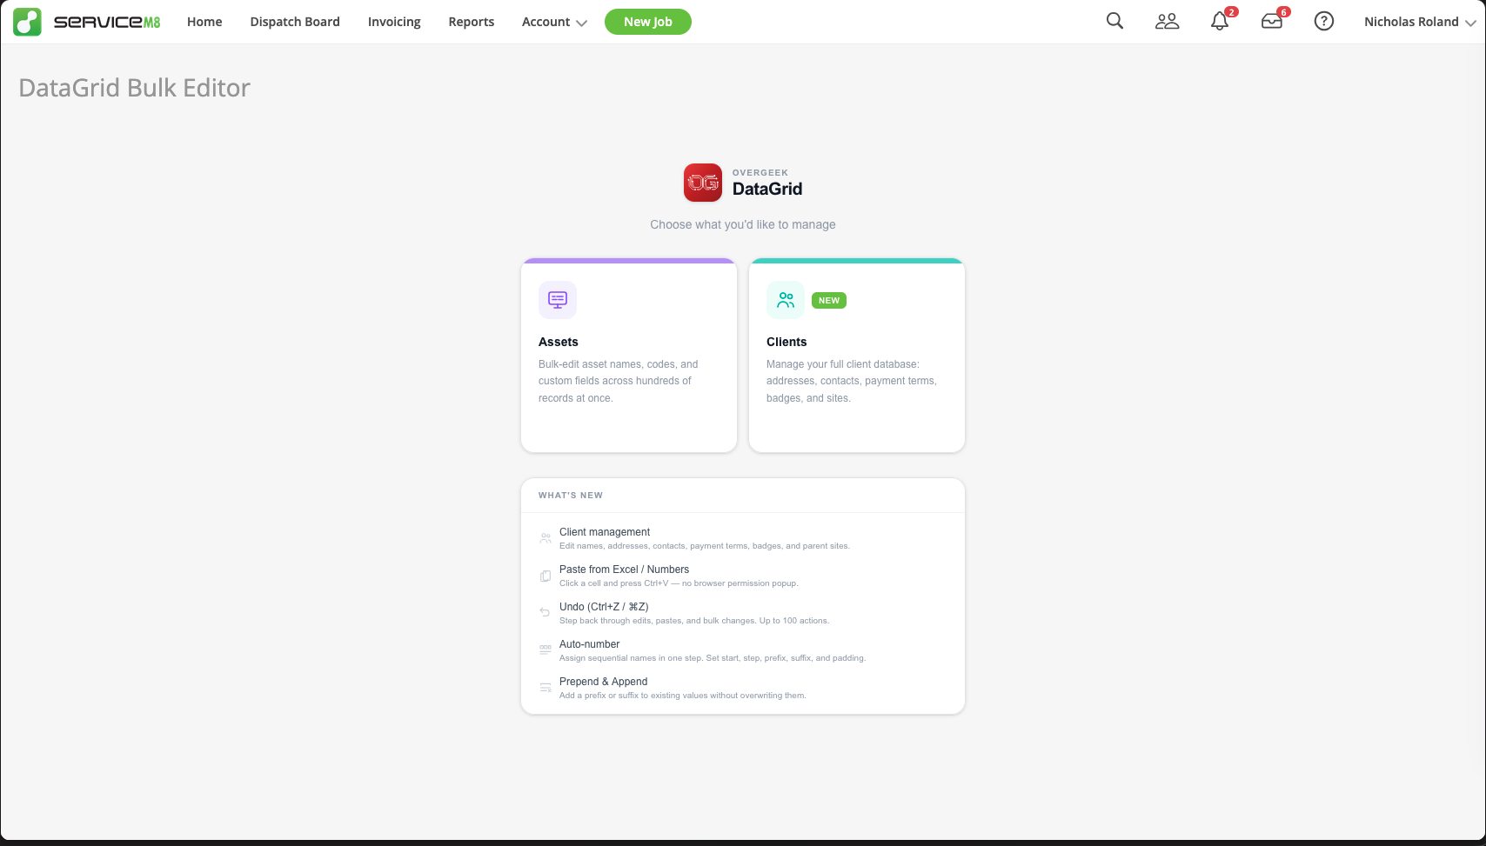The height and width of the screenshot is (846, 1486).
Task: Click the NEW badge on Clients
Action: (829, 301)
